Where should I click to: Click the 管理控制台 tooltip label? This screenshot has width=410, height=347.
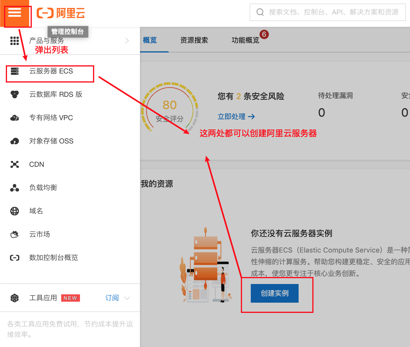(x=68, y=31)
